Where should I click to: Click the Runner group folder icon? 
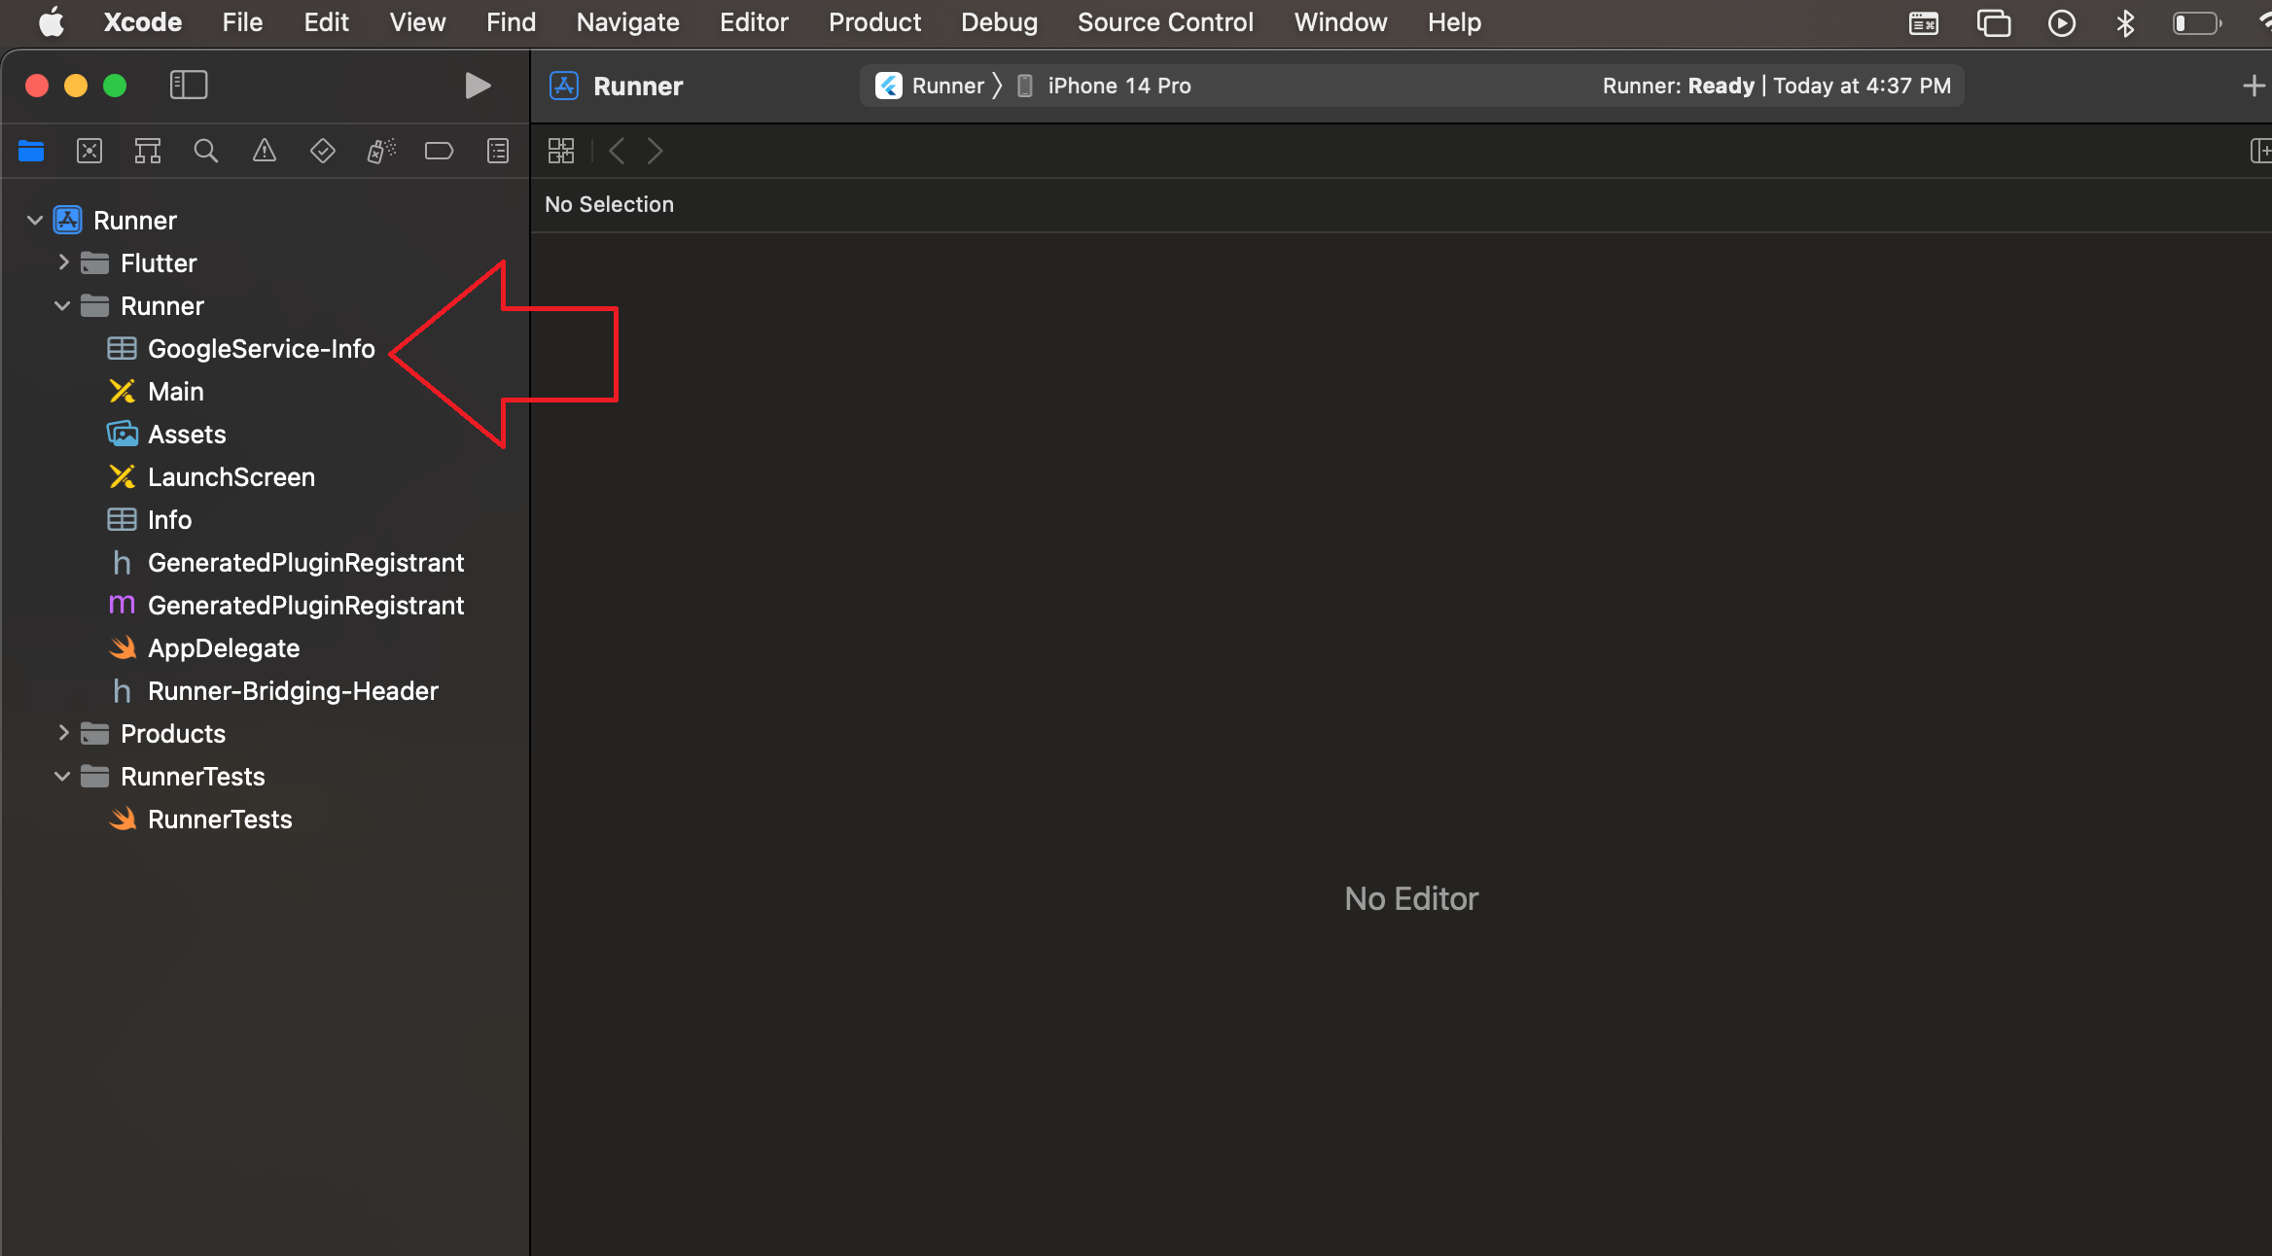(94, 306)
